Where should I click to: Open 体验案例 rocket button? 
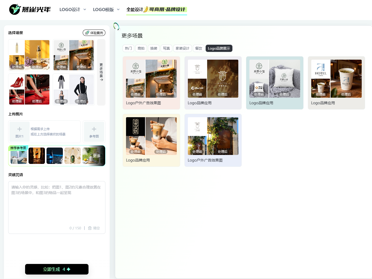click(94, 33)
